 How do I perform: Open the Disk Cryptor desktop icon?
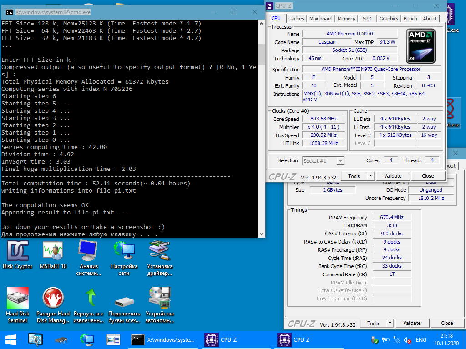click(18, 255)
